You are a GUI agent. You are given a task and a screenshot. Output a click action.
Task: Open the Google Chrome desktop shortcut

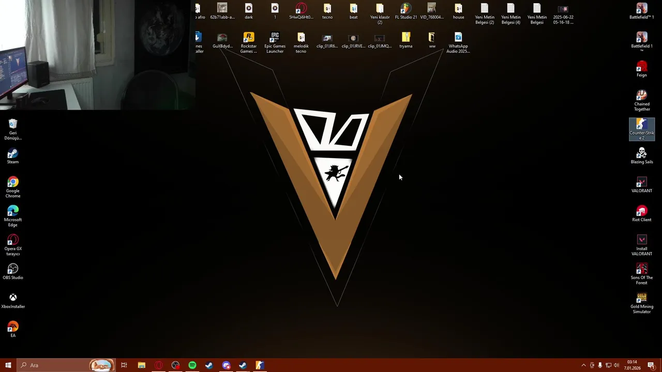pos(13,187)
